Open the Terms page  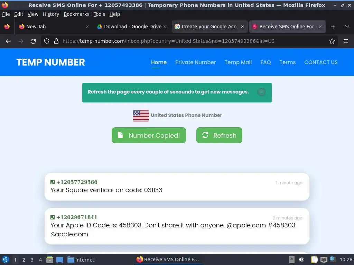[287, 62]
